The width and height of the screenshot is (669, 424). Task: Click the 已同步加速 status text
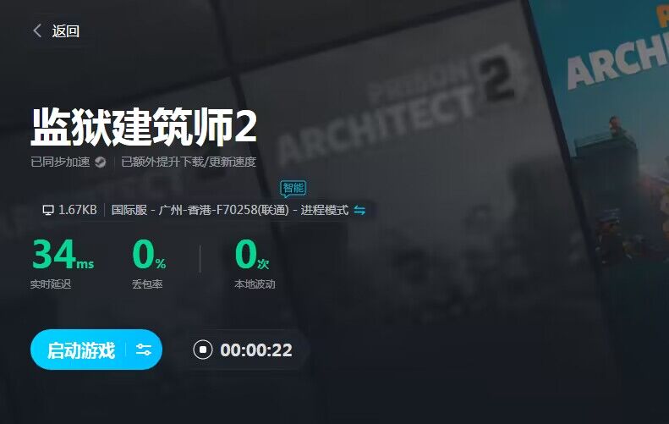[60, 162]
